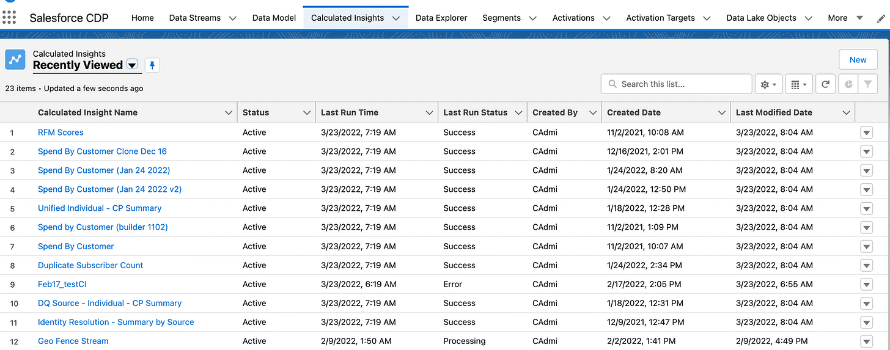
Task: Open the display-as table menu
Action: point(798,84)
